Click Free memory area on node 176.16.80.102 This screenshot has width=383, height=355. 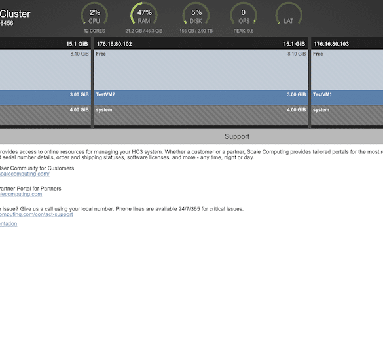[201, 69]
